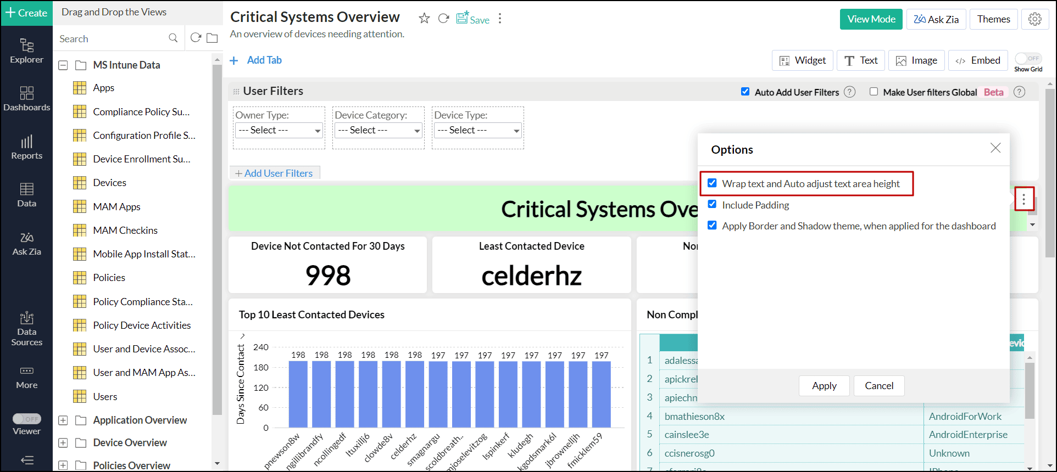Image resolution: width=1057 pixels, height=472 pixels.
Task: Click the refresh icon beside dashboard title
Action: (443, 19)
